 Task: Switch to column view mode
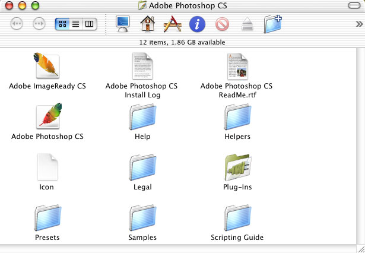(90, 24)
